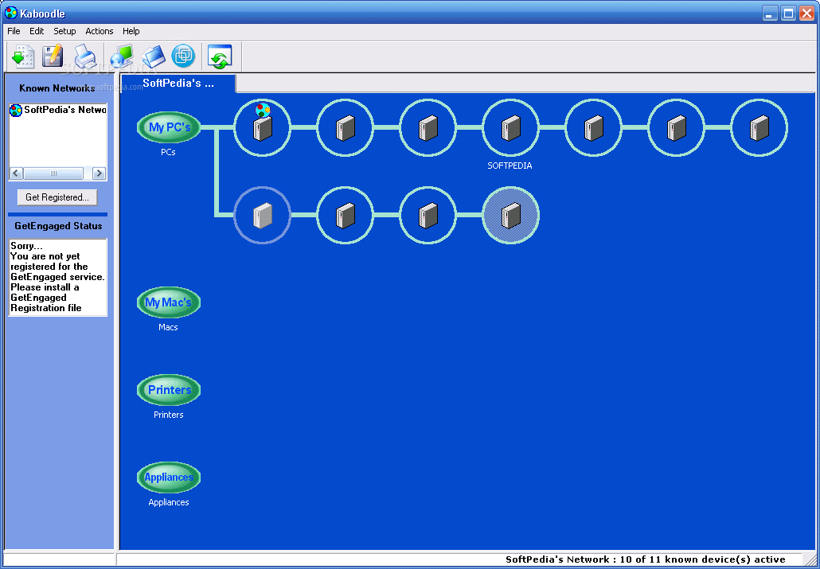Open the Help menu

pyautogui.click(x=131, y=31)
